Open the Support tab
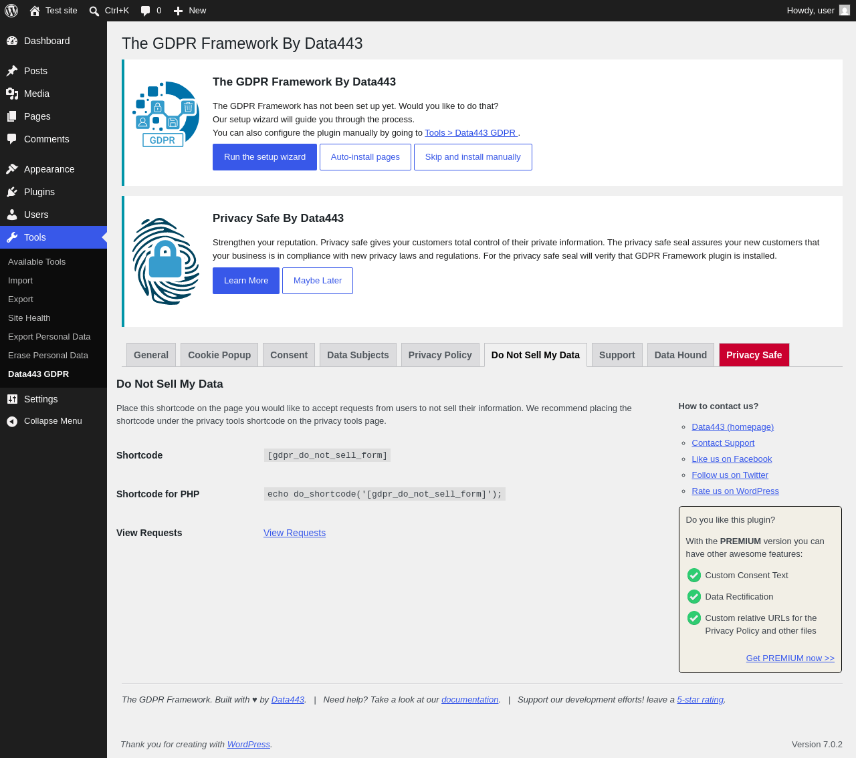 pyautogui.click(x=617, y=355)
